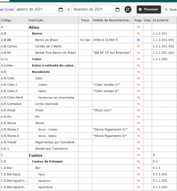Select Recebiveis Transitorio row
This screenshot has height=191, width=177.
pos(88,149)
